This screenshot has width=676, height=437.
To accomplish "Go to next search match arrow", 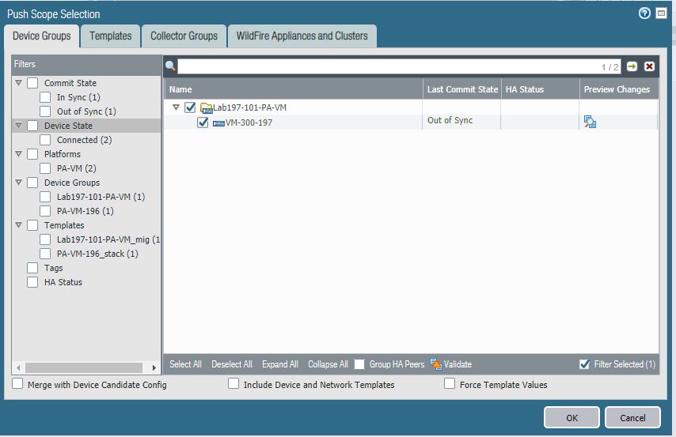I will coord(632,66).
